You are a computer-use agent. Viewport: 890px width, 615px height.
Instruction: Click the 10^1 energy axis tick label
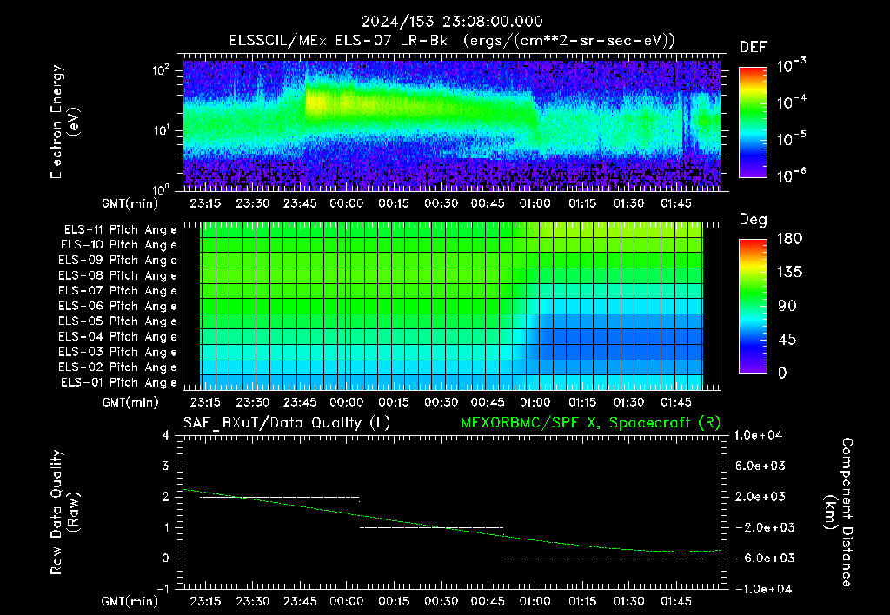click(x=161, y=130)
